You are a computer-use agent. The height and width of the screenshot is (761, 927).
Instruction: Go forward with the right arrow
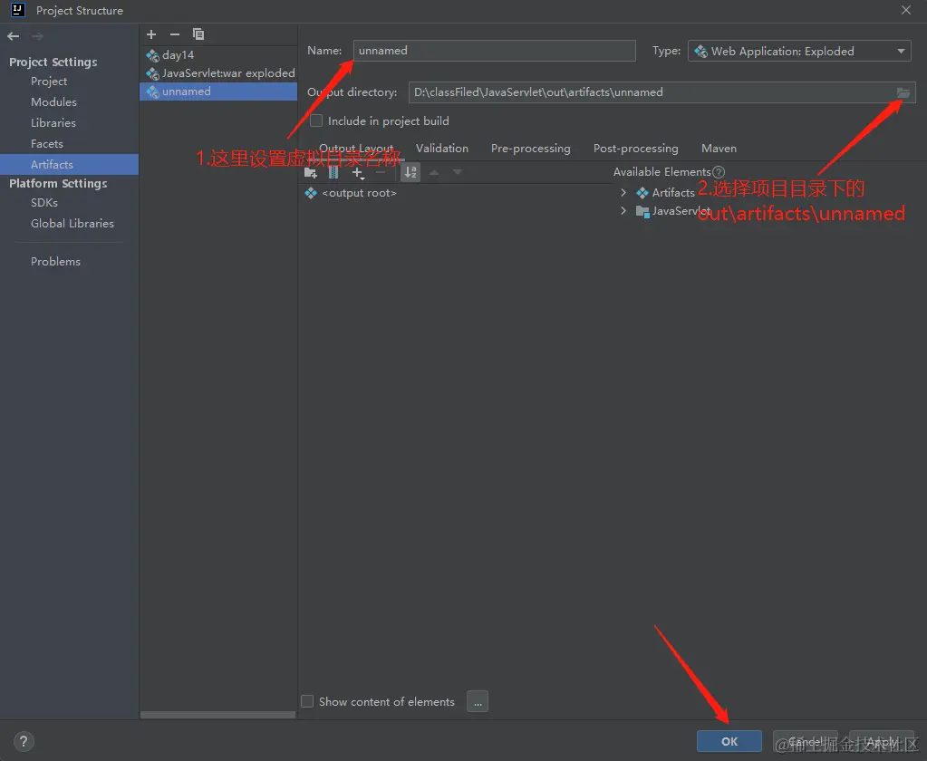click(37, 36)
